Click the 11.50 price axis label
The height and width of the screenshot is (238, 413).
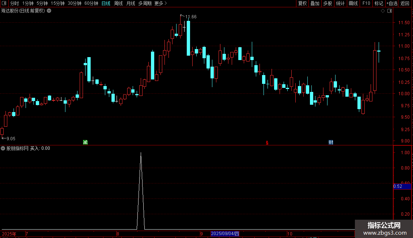pyautogui.click(x=404, y=23)
